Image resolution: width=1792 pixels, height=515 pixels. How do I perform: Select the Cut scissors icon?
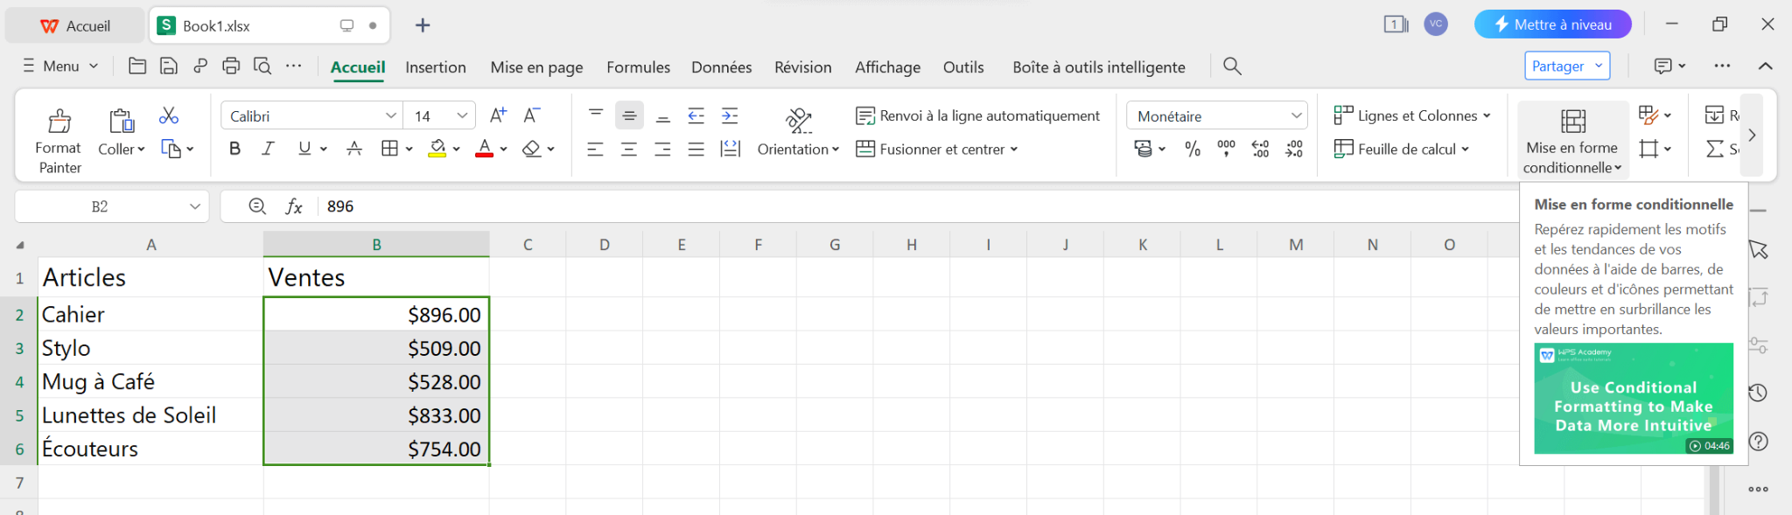tap(169, 115)
